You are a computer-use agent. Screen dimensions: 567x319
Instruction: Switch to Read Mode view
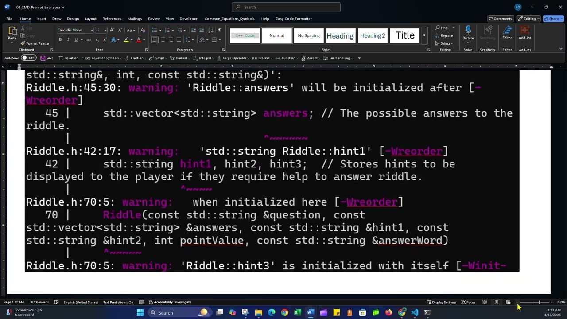[485, 302]
